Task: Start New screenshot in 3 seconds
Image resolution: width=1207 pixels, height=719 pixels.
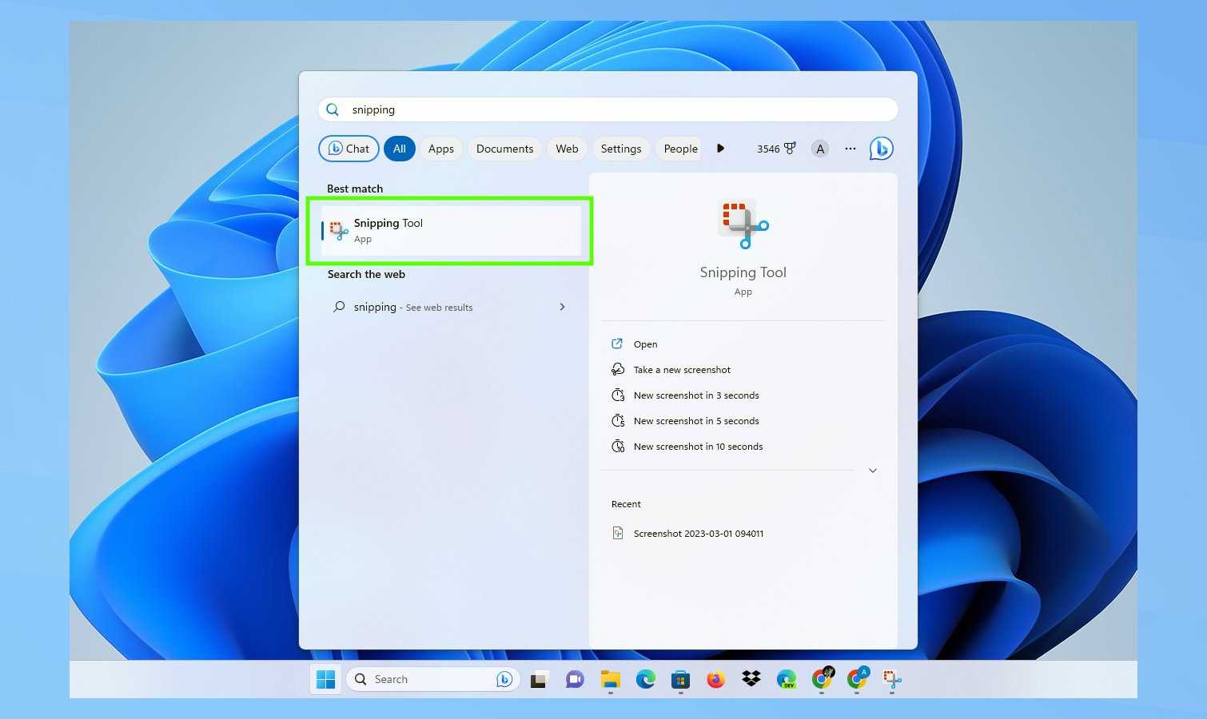Action: pyautogui.click(x=695, y=395)
